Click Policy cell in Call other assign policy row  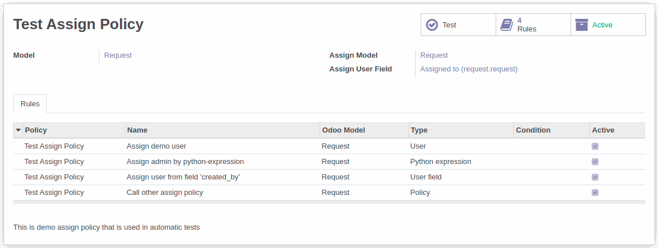[74, 193]
